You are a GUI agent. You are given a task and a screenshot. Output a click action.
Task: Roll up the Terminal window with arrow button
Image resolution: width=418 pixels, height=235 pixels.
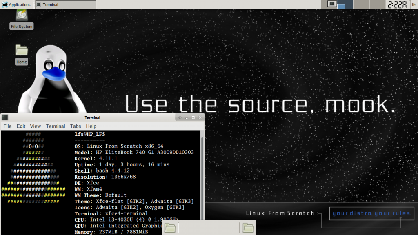point(180,117)
